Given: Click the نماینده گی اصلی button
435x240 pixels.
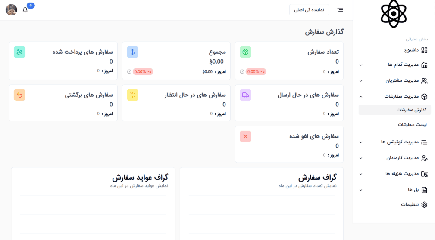Looking at the screenshot, I should [x=309, y=9].
